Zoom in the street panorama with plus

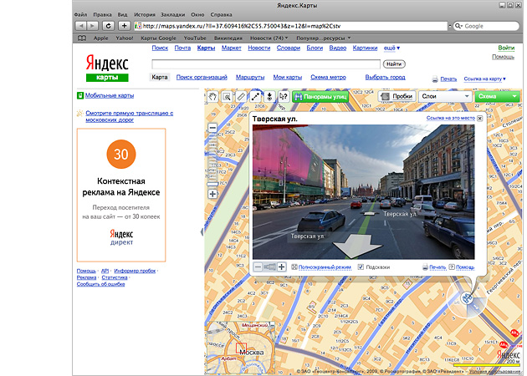(x=282, y=267)
